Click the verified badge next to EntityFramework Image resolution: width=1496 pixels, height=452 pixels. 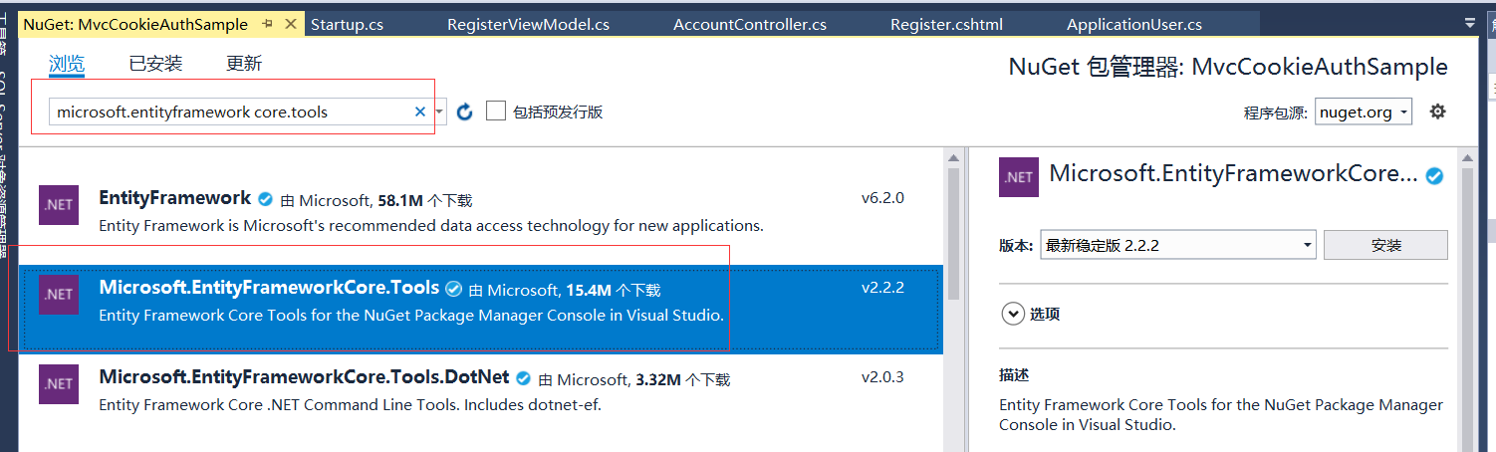click(x=266, y=199)
